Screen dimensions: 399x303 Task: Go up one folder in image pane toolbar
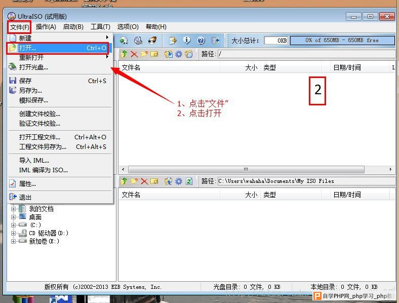(124, 54)
